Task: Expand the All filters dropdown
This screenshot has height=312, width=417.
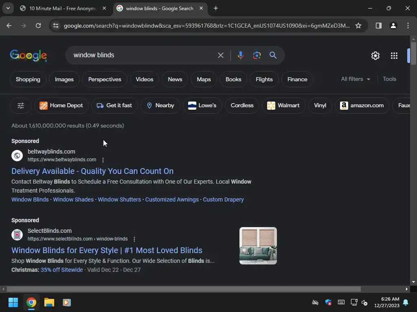Action: (356, 79)
